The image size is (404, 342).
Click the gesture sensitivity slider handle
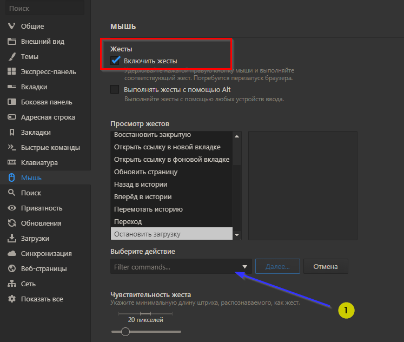pos(125,332)
